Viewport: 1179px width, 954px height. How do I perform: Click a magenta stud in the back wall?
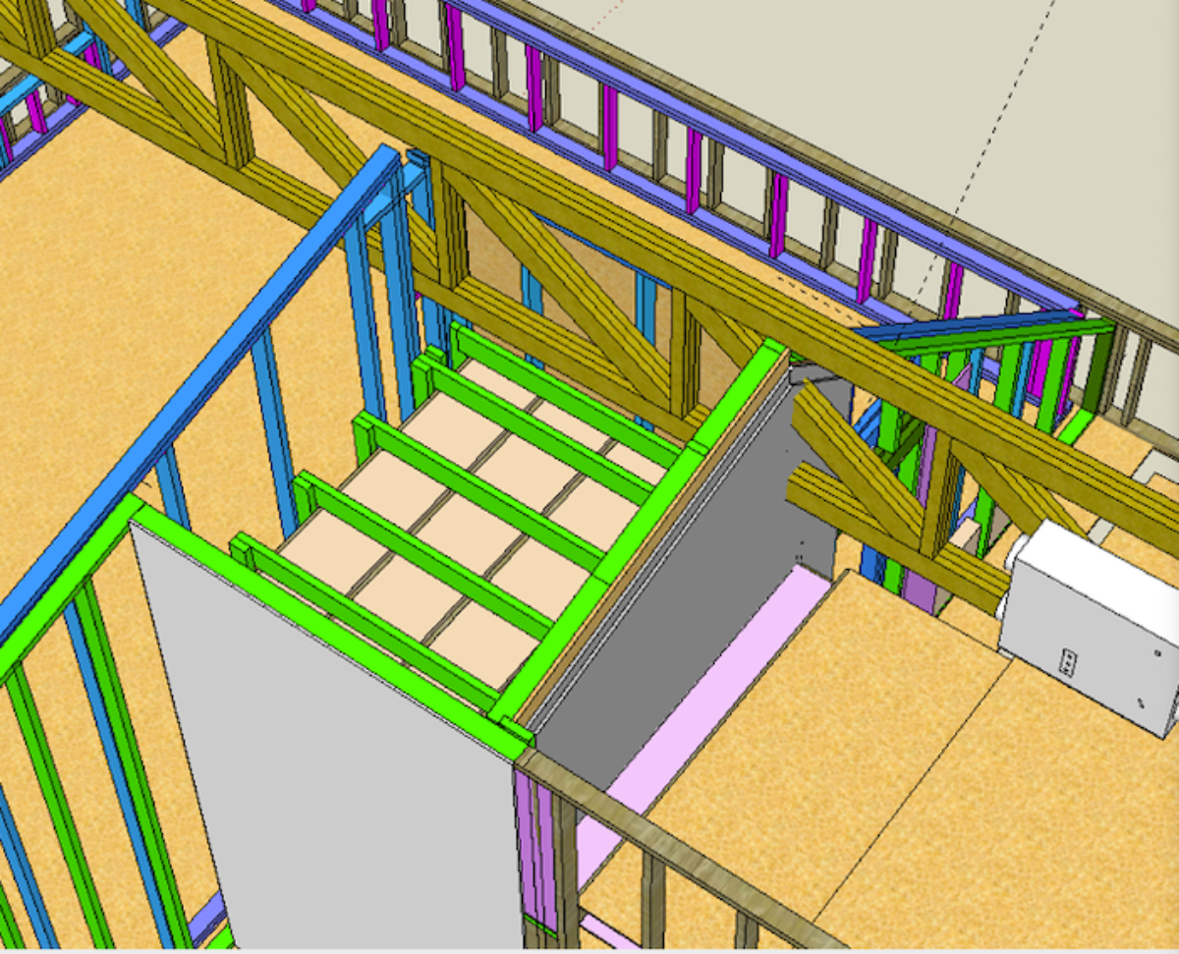610,128
